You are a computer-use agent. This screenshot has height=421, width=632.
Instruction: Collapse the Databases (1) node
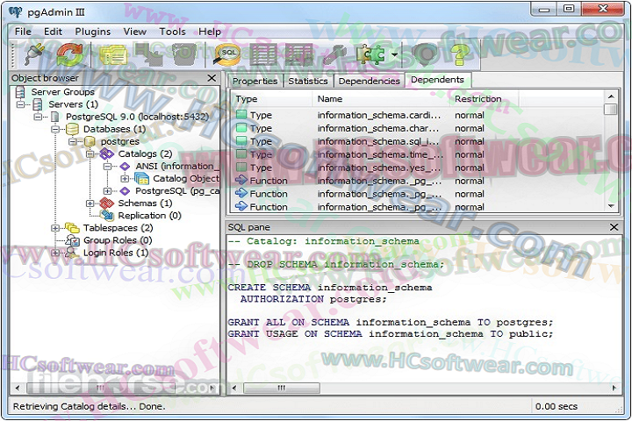(x=55, y=129)
